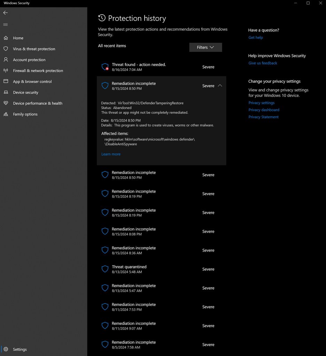This screenshot has width=326, height=356.
Task: Expand Remediation incomplete 8/11/2024 7:53 PM entry
Action: (161, 307)
